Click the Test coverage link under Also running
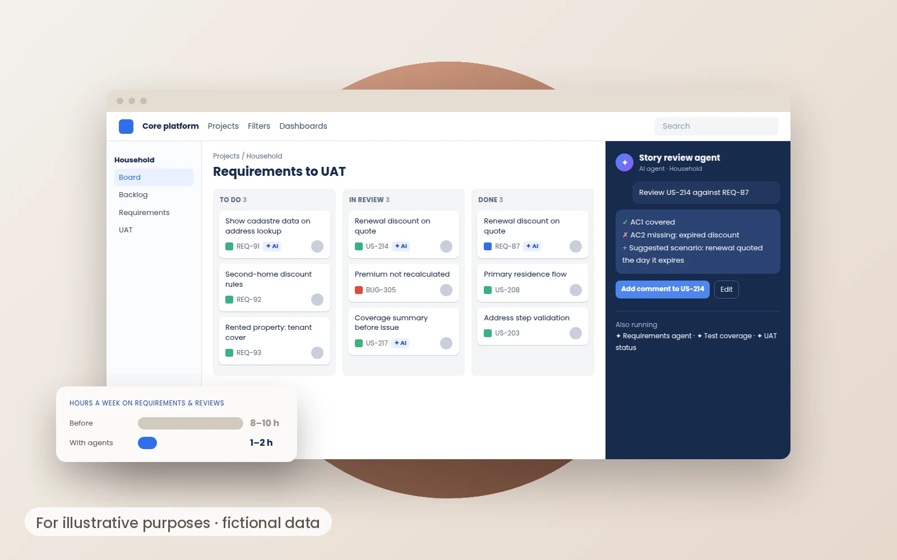The width and height of the screenshot is (897, 560). pyautogui.click(x=724, y=336)
